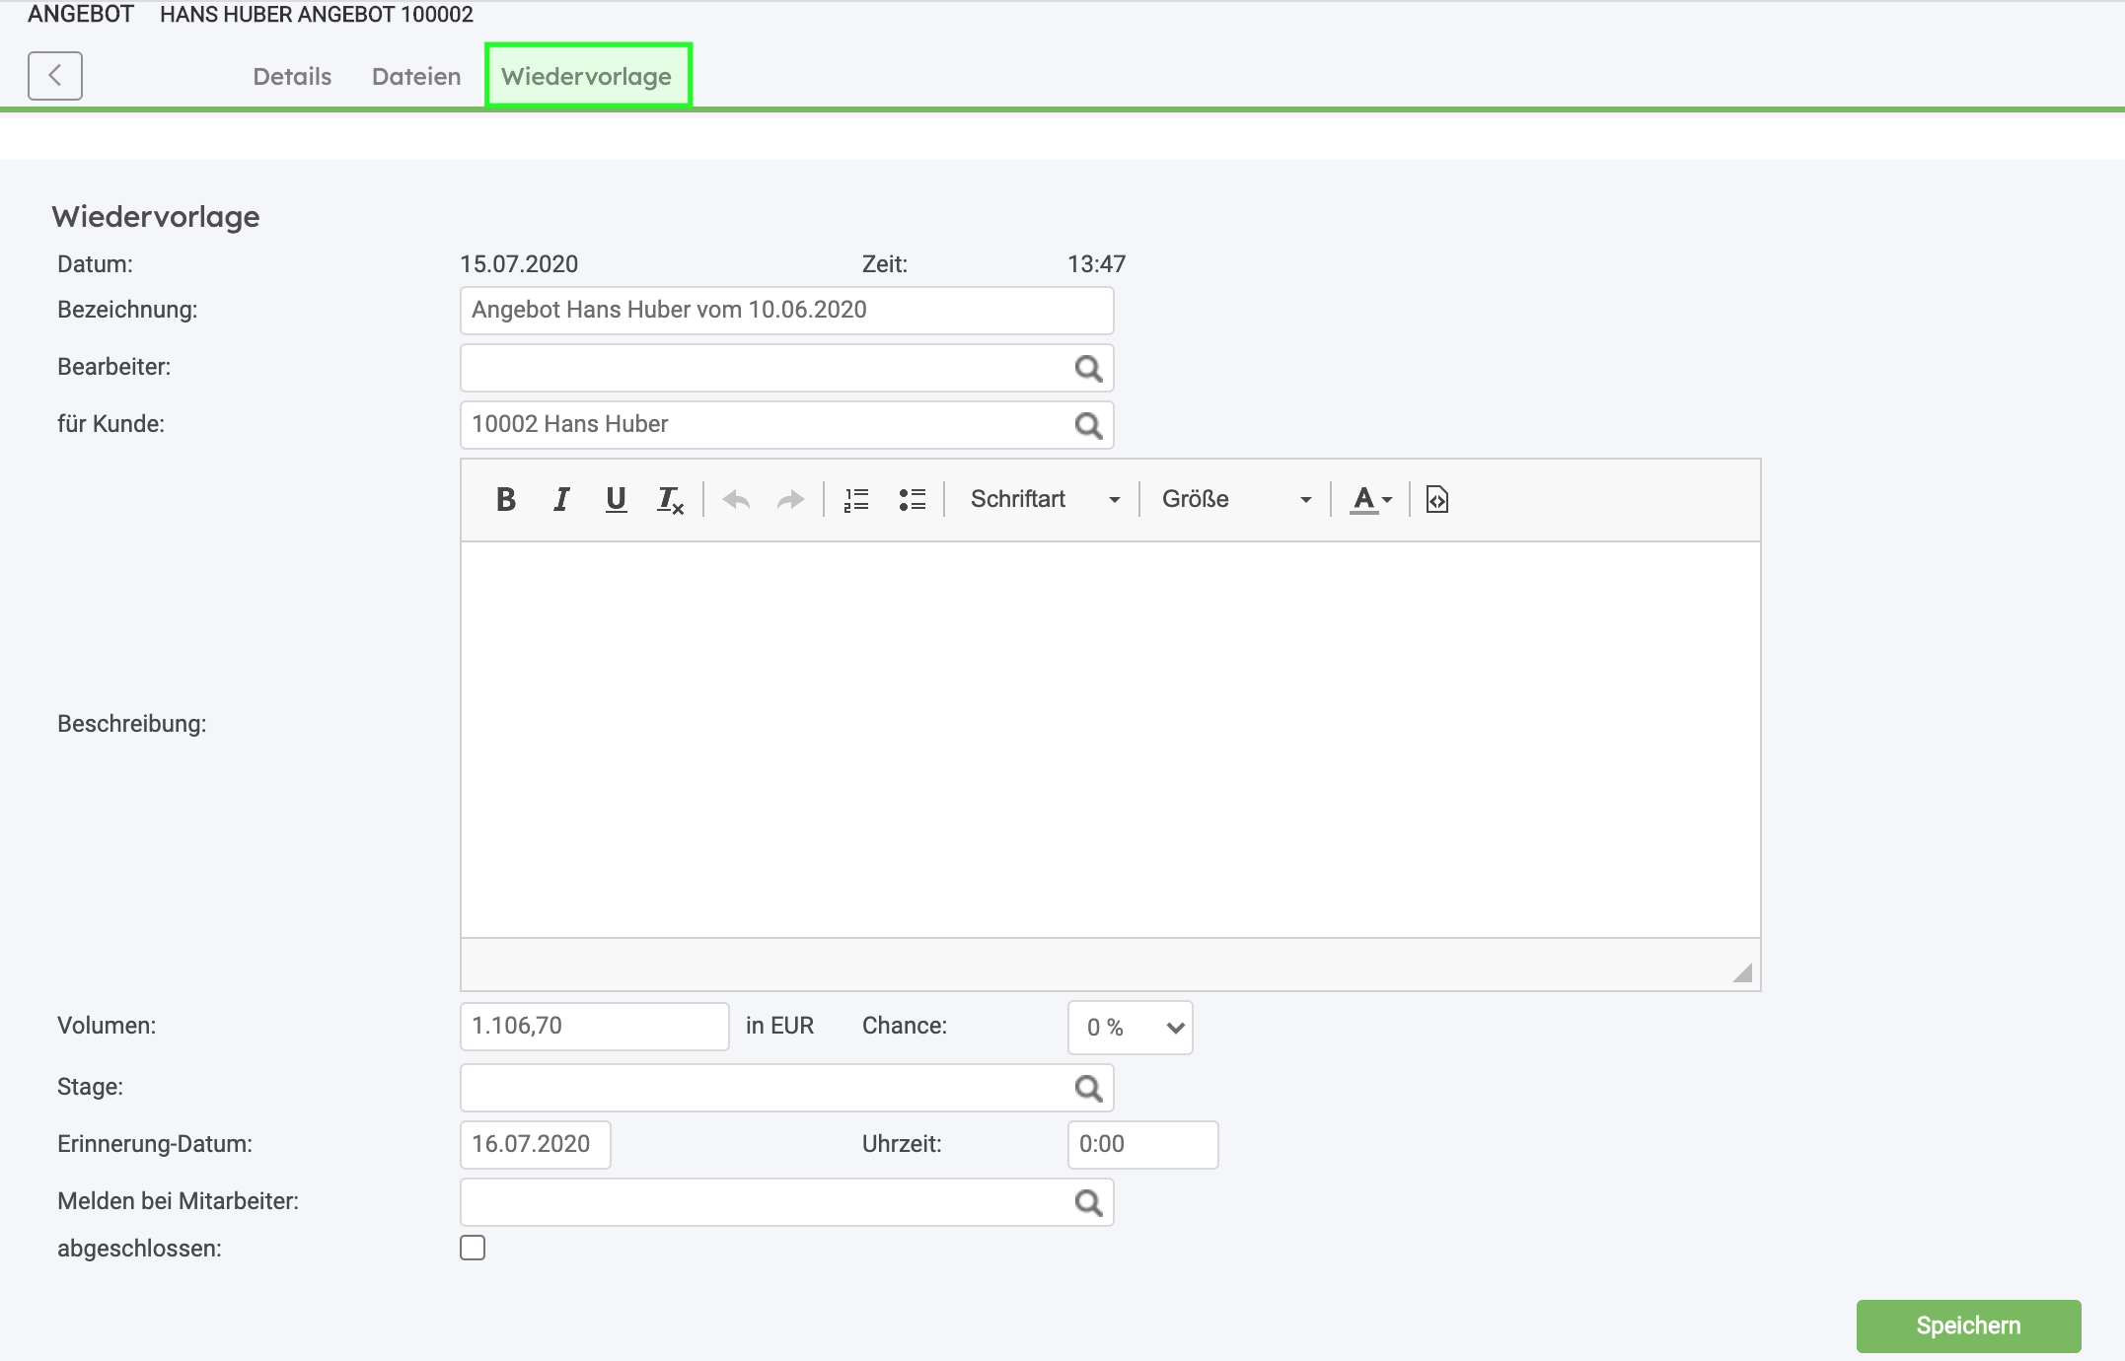2125x1361 pixels.
Task: Open the Schriftart font dropdown
Action: pyautogui.click(x=1045, y=500)
